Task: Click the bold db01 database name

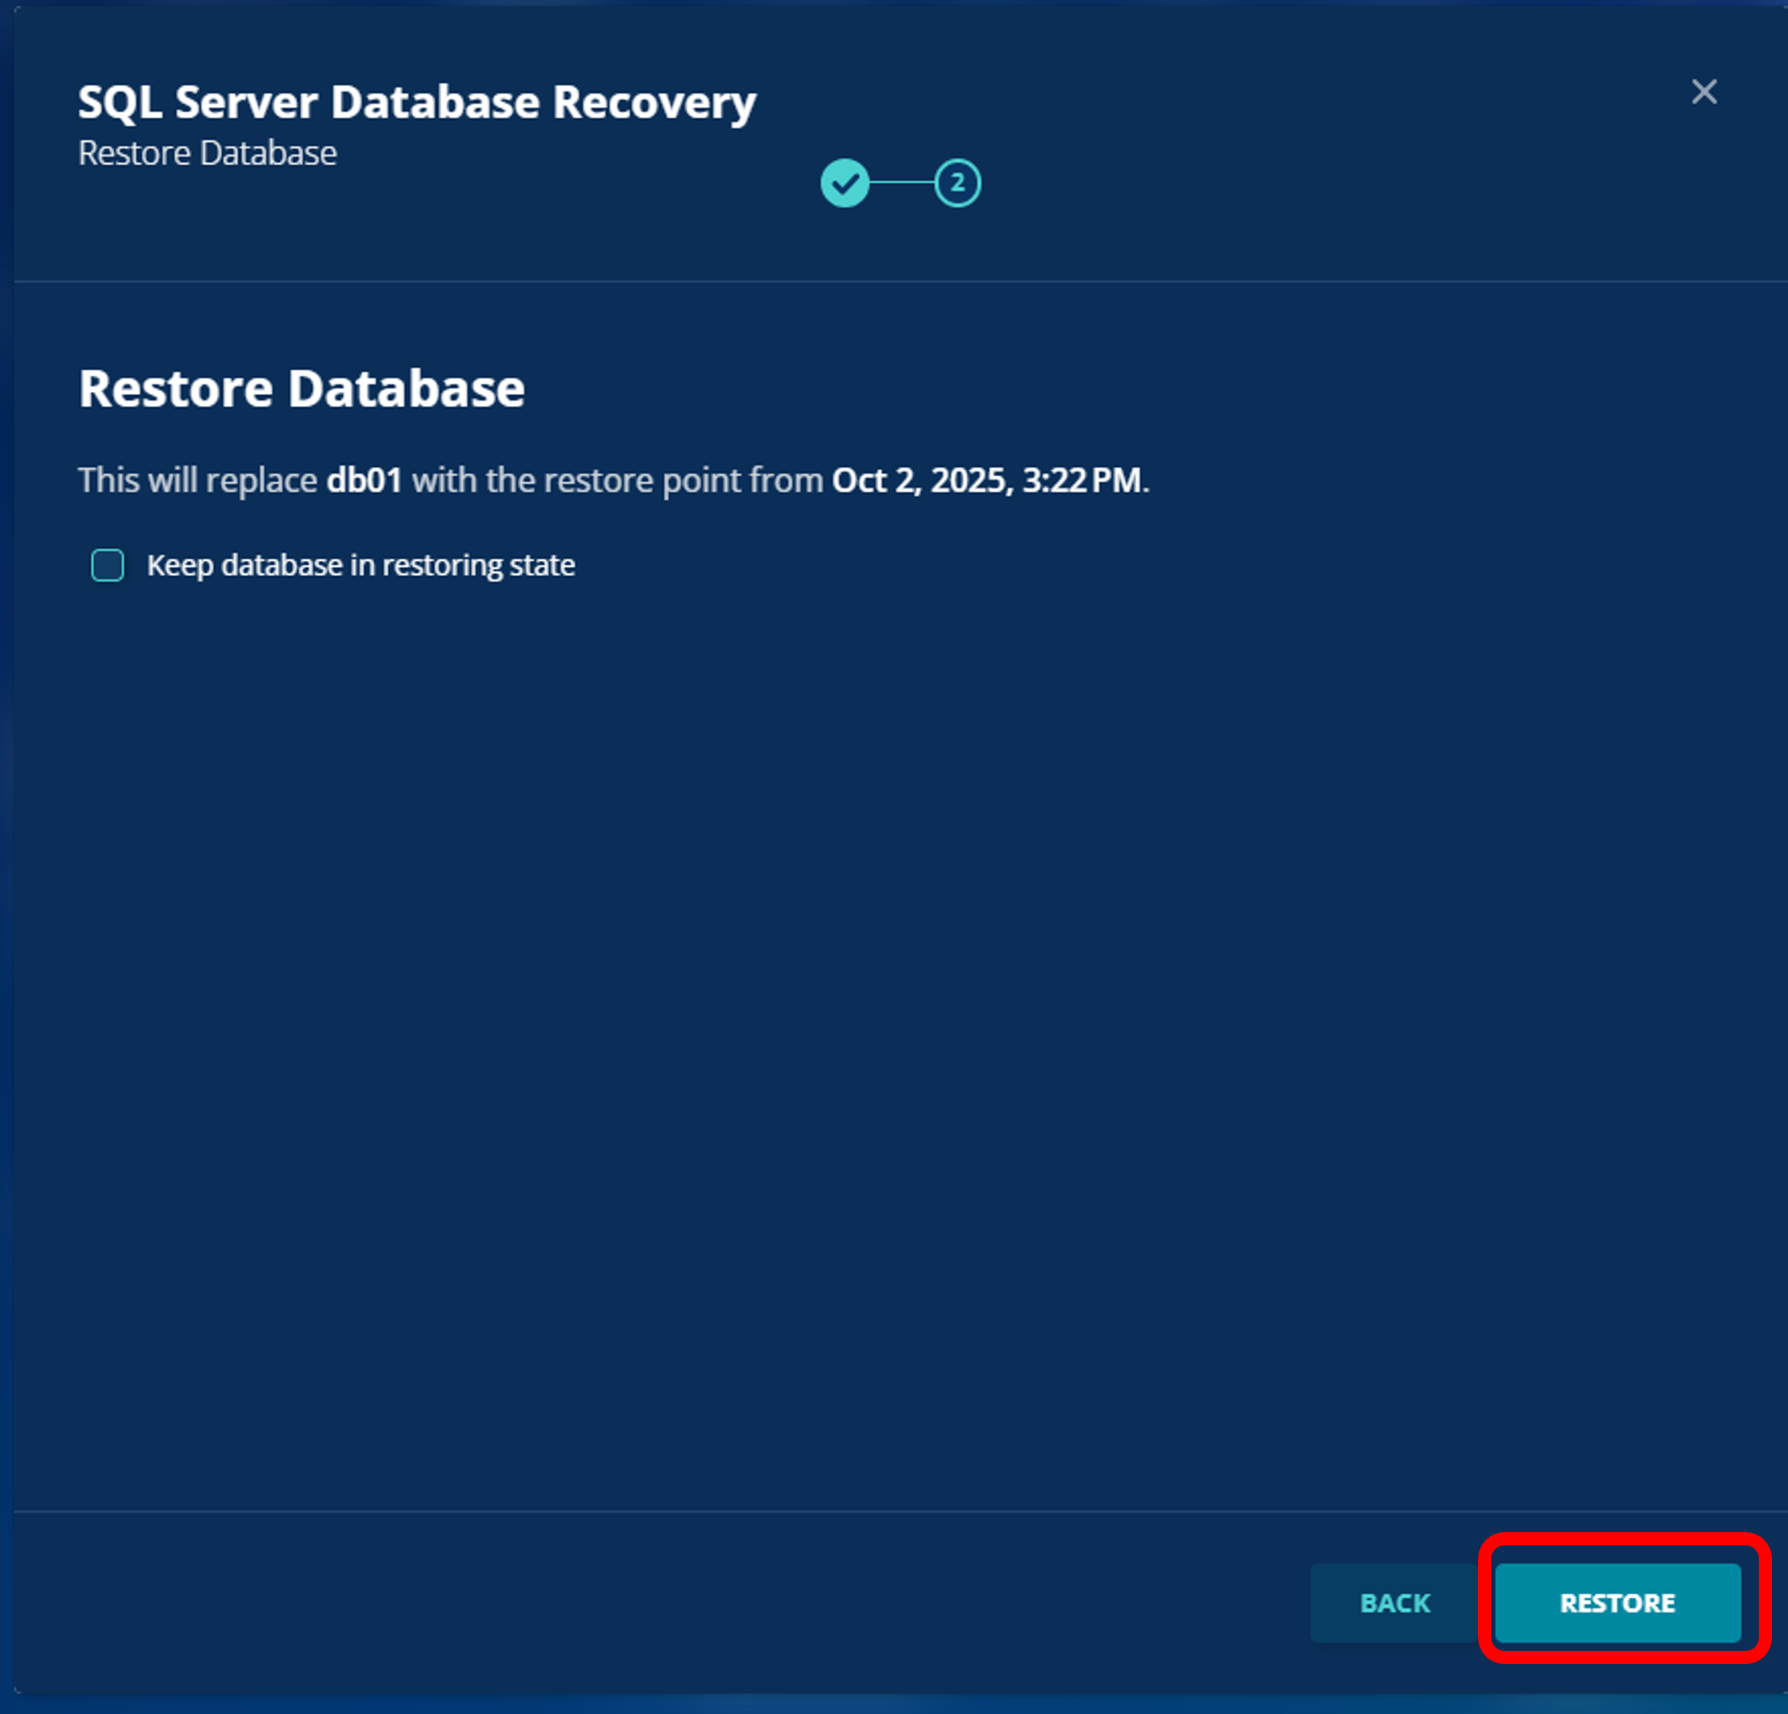Action: 365,481
